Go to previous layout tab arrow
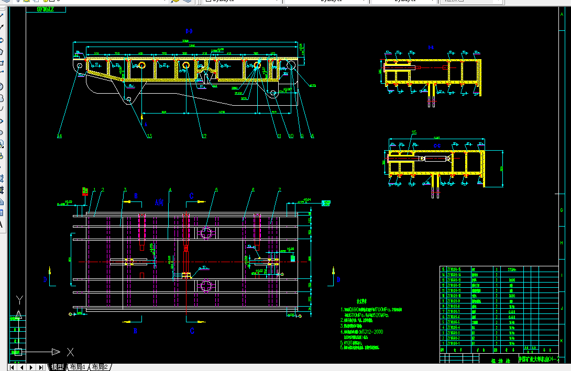 tap(21, 367)
